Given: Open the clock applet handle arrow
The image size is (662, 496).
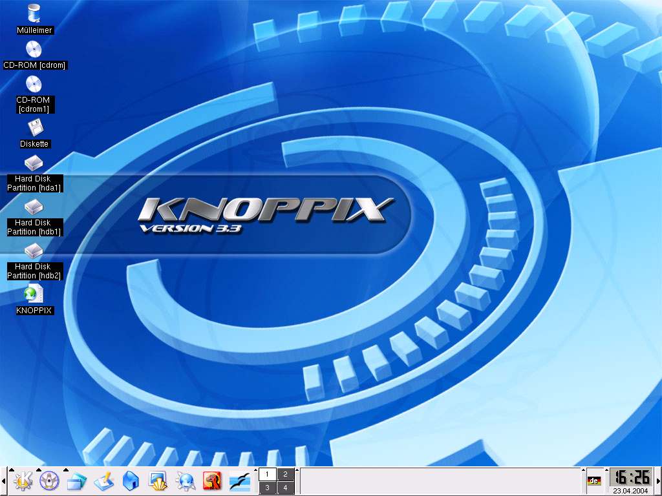Looking at the screenshot, I should 606,470.
